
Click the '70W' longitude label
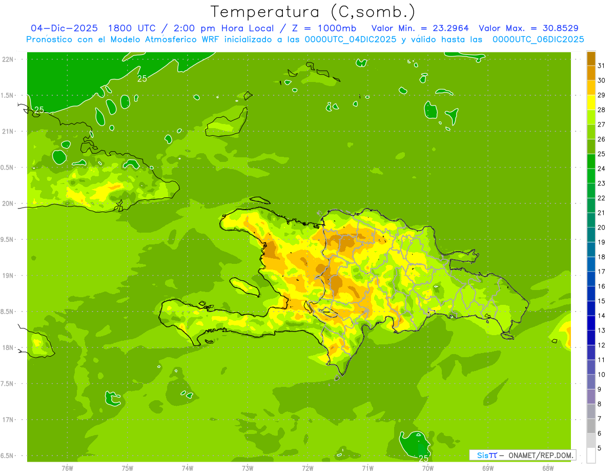427,468
